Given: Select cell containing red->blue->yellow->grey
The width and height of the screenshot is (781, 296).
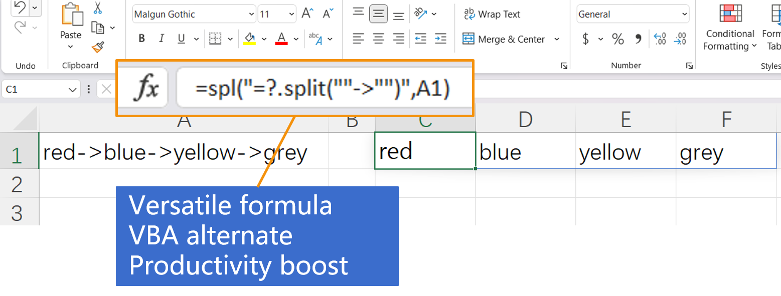Looking at the screenshot, I should (x=184, y=151).
